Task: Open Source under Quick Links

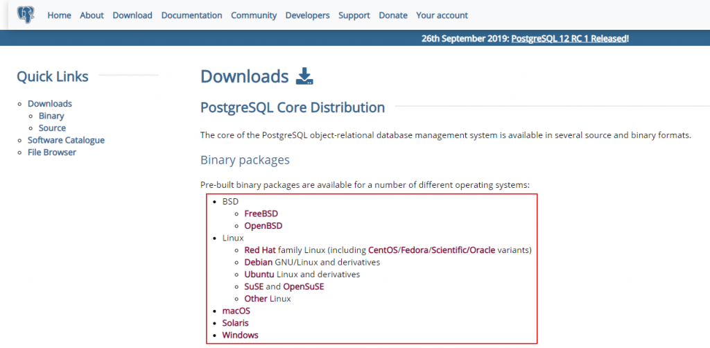Action: tap(52, 128)
